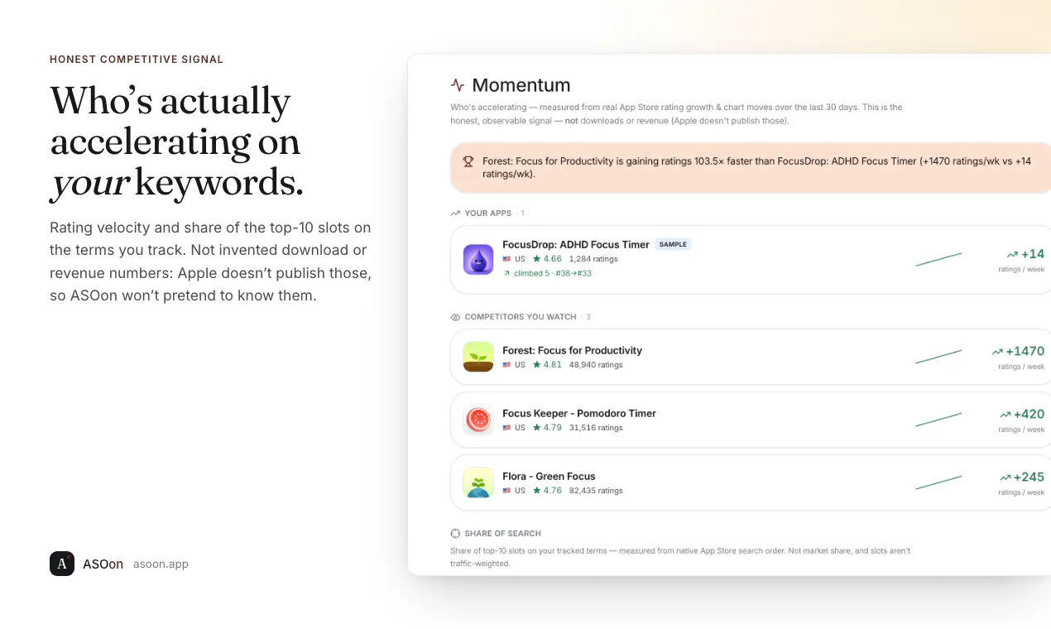Open FocusDrop: ADHD Focus Timer app title
Viewport: 1051px width, 629px height.
click(576, 245)
